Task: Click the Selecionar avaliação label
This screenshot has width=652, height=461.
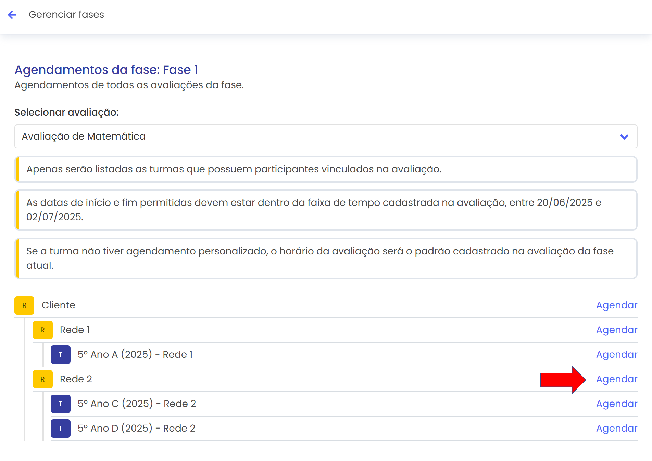Action: pos(66,113)
